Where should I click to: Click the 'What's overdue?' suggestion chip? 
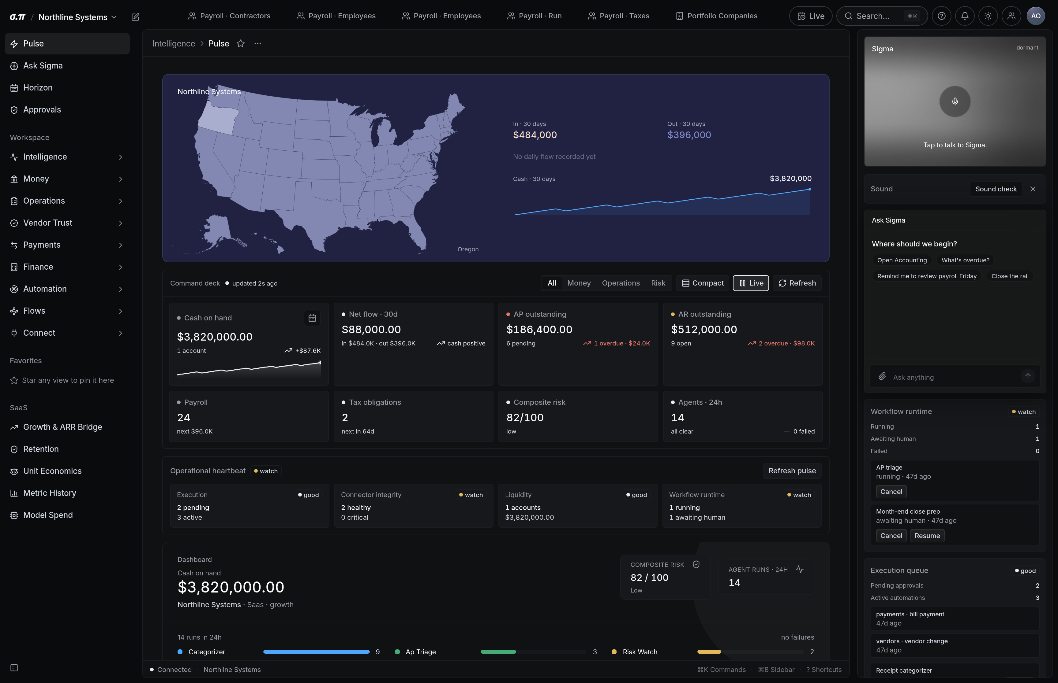click(965, 260)
